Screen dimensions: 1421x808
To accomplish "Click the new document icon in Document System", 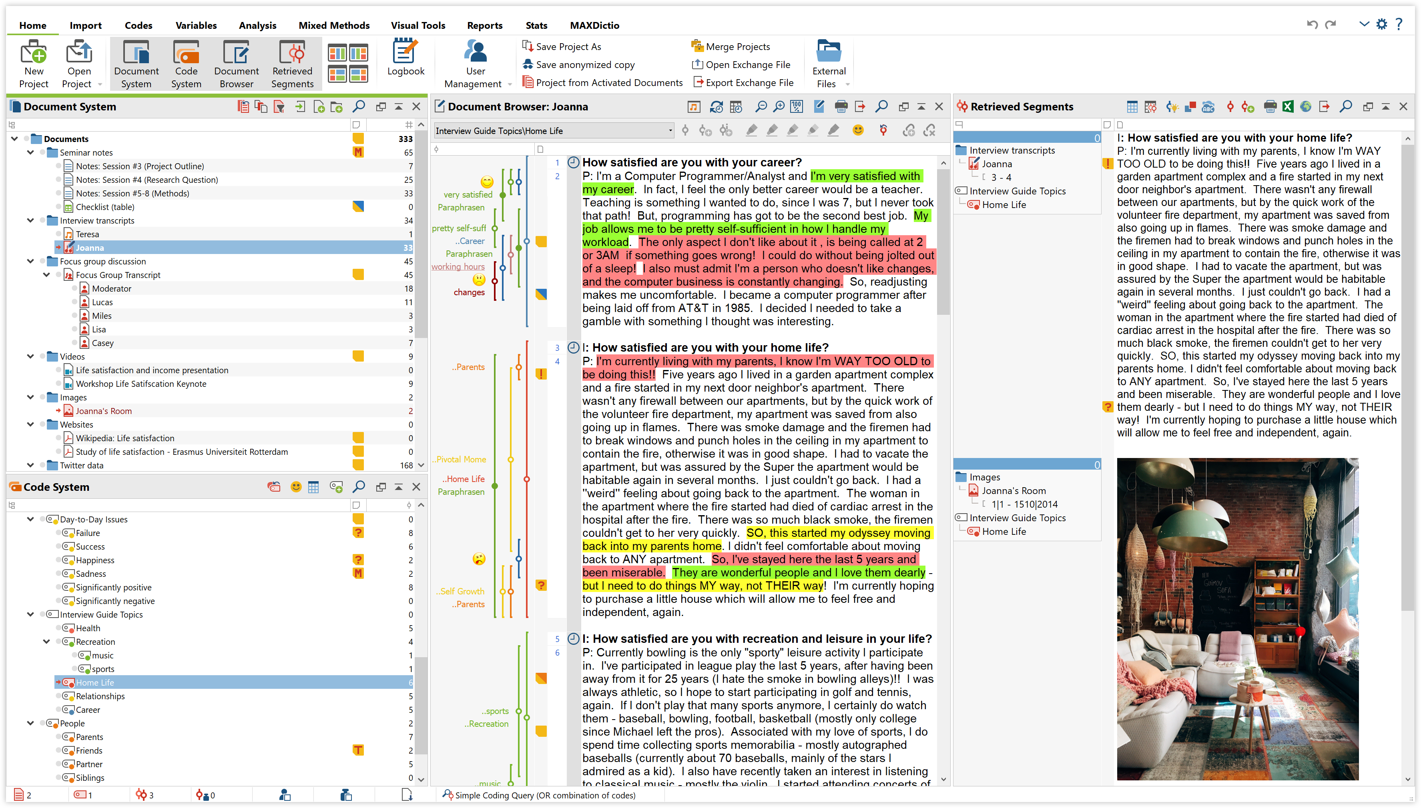I will click(319, 106).
